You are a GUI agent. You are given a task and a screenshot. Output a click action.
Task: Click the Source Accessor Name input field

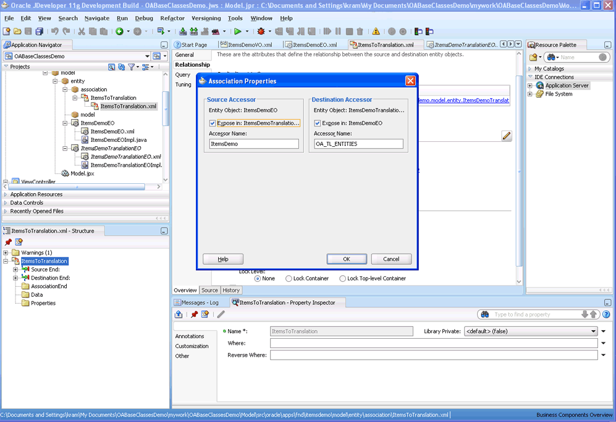pyautogui.click(x=254, y=144)
